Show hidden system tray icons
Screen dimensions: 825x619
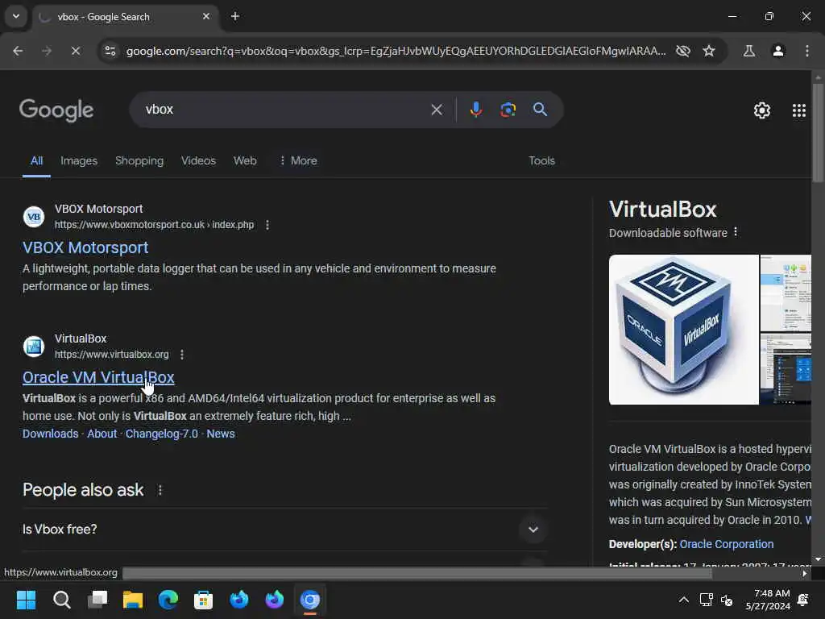683,600
